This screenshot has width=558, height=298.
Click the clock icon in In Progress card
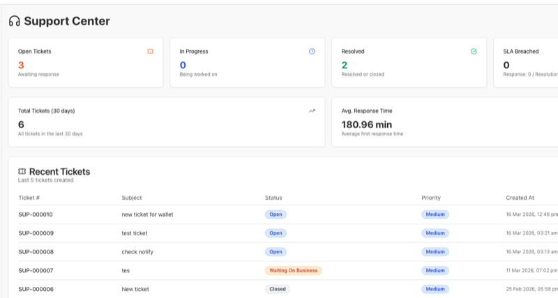pos(312,52)
